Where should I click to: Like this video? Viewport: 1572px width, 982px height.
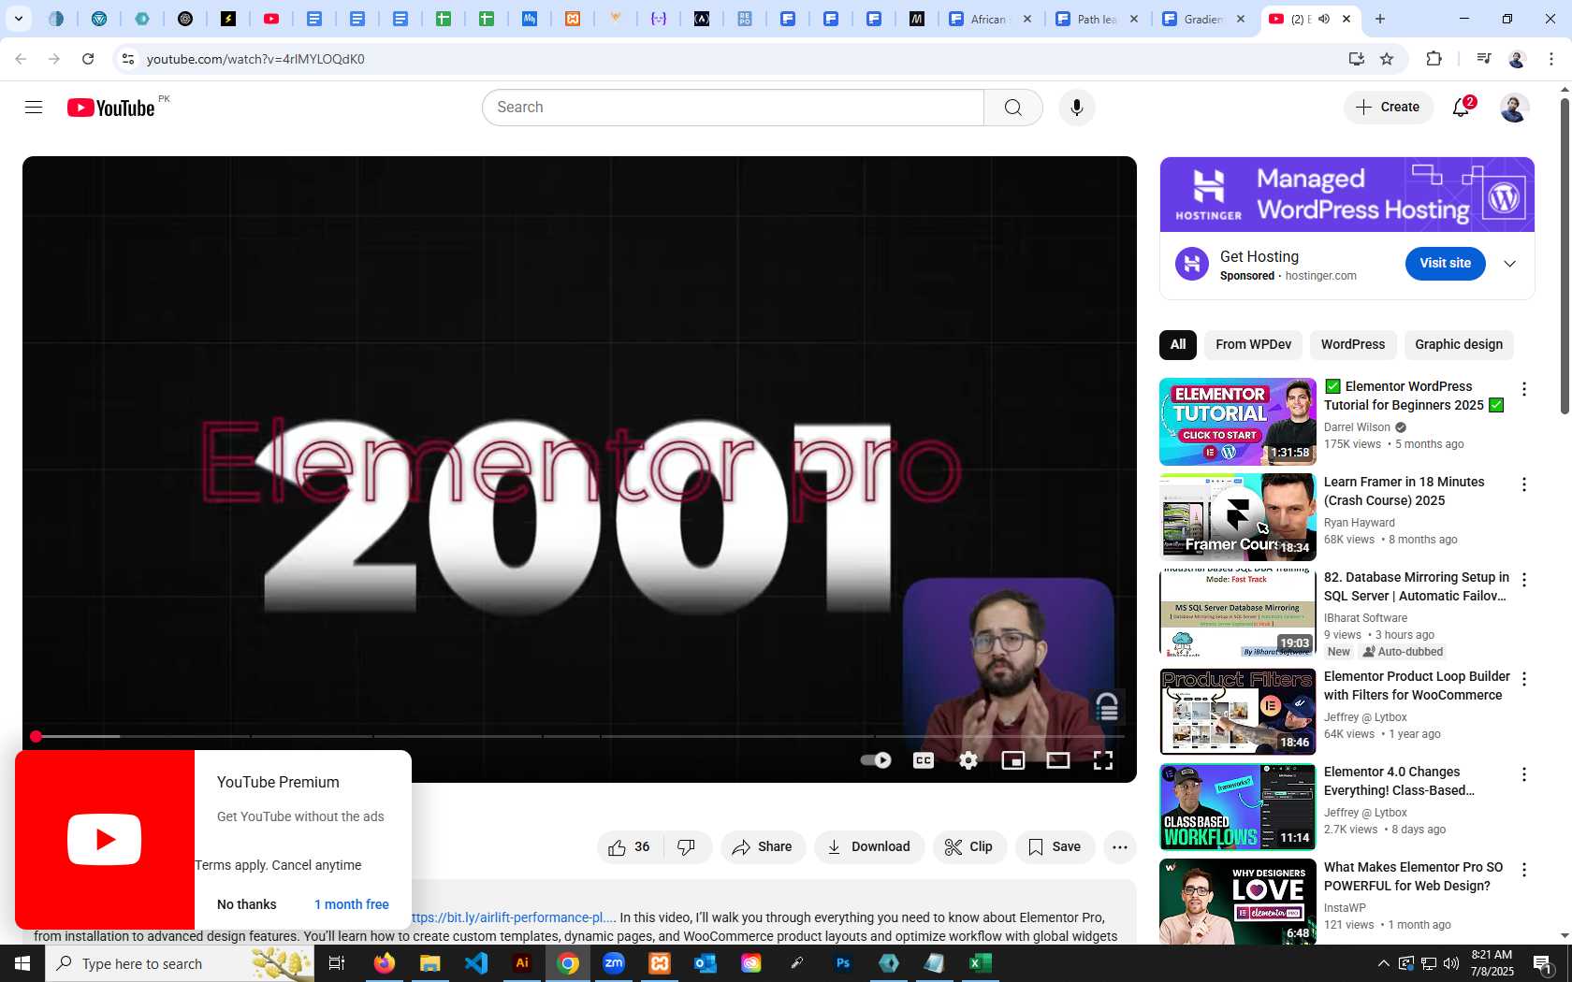point(630,847)
